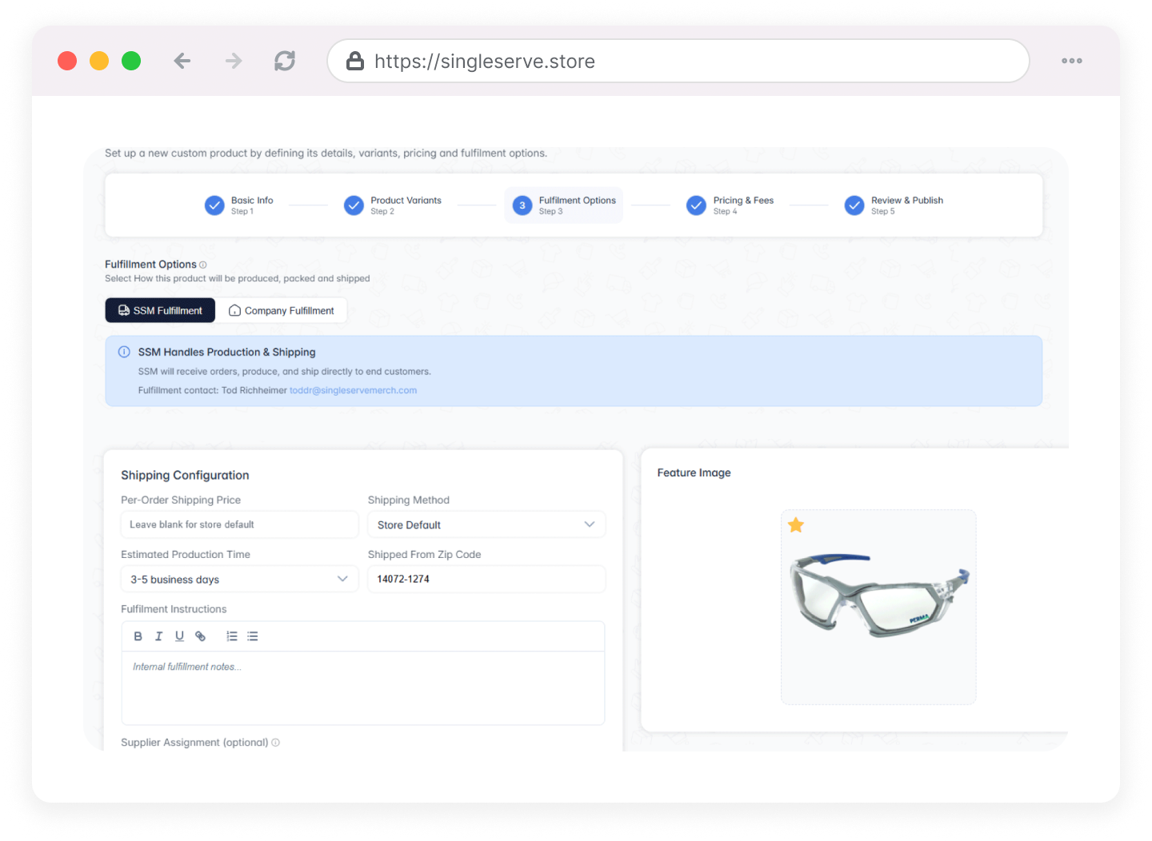Open the Shipping Method dropdown
Image resolution: width=1152 pixels, height=841 pixels.
coord(486,524)
